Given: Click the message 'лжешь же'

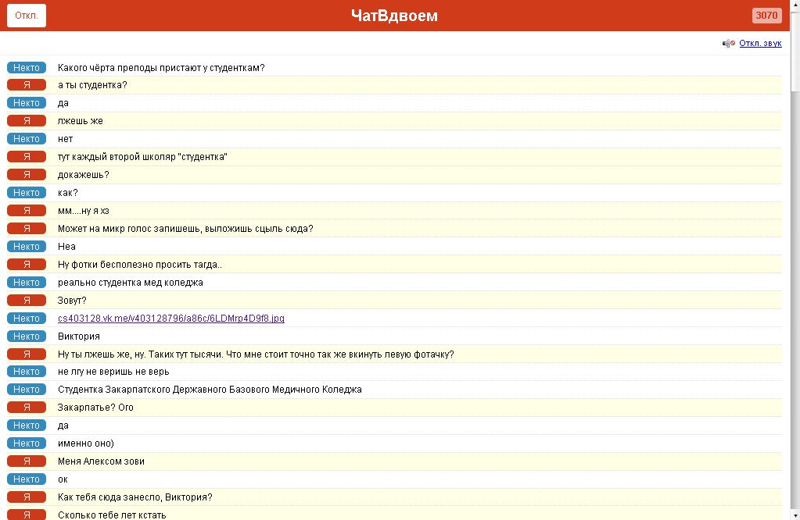Looking at the screenshot, I should point(80,121).
